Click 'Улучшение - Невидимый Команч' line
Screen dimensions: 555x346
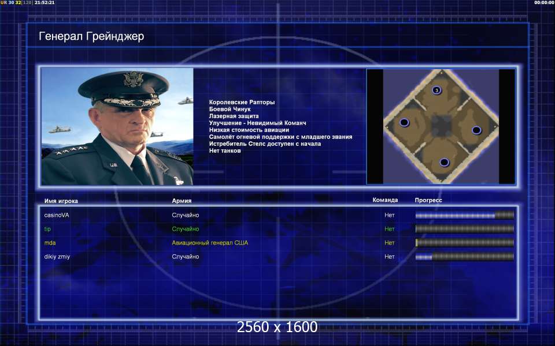[x=257, y=123]
